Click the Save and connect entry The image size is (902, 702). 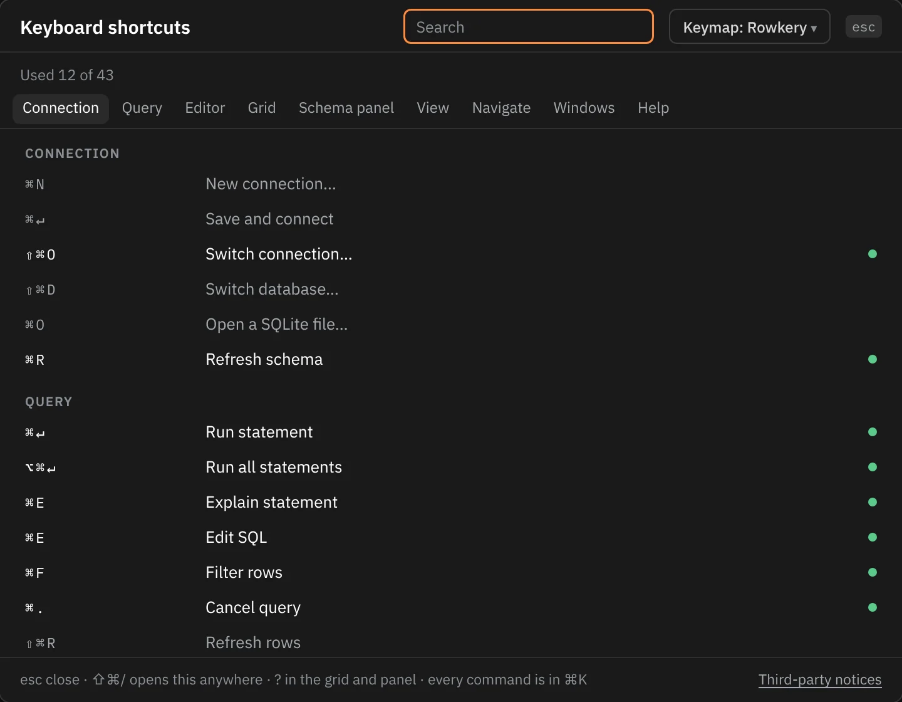[x=451, y=219]
